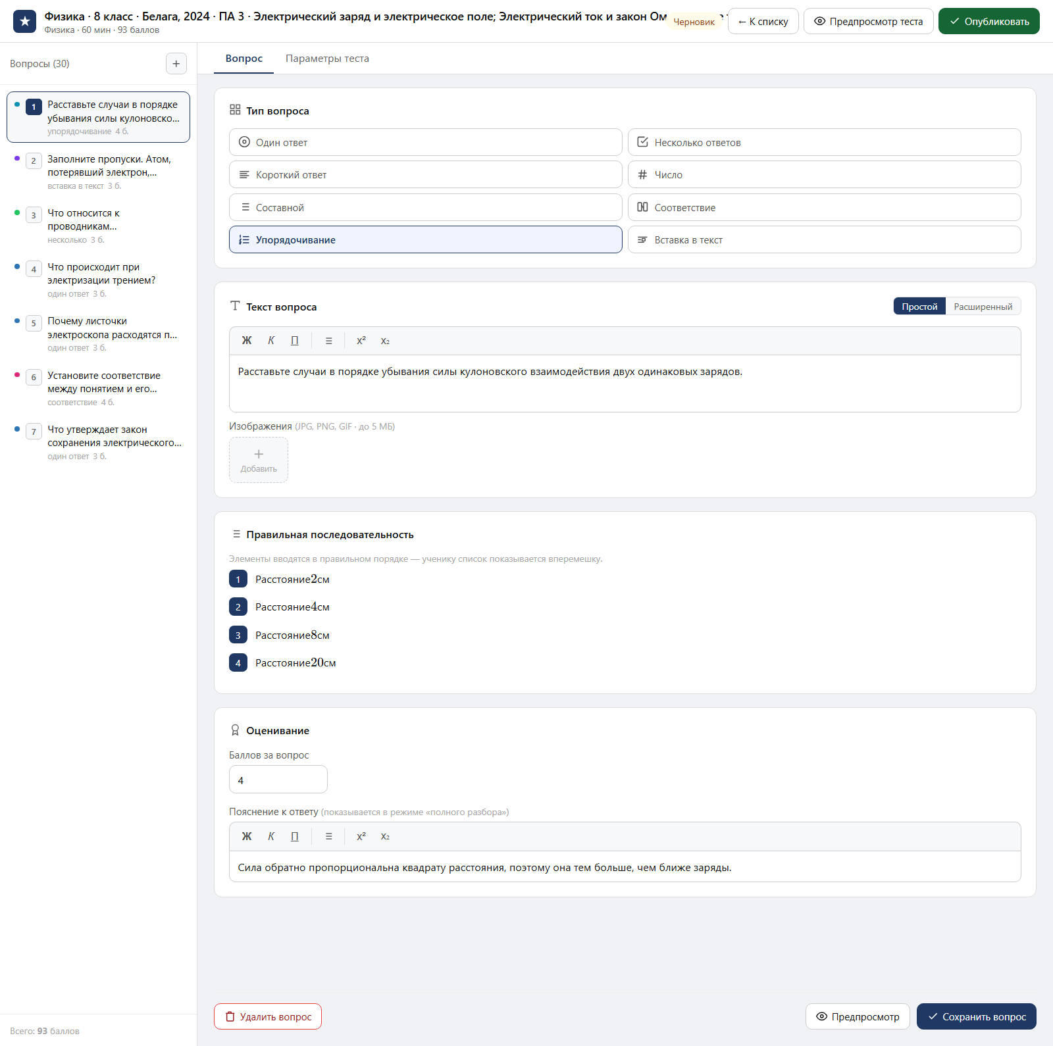Image resolution: width=1053 pixels, height=1046 pixels.
Task: Click the "Баллов за вопрос" input field
Action: 278,780
